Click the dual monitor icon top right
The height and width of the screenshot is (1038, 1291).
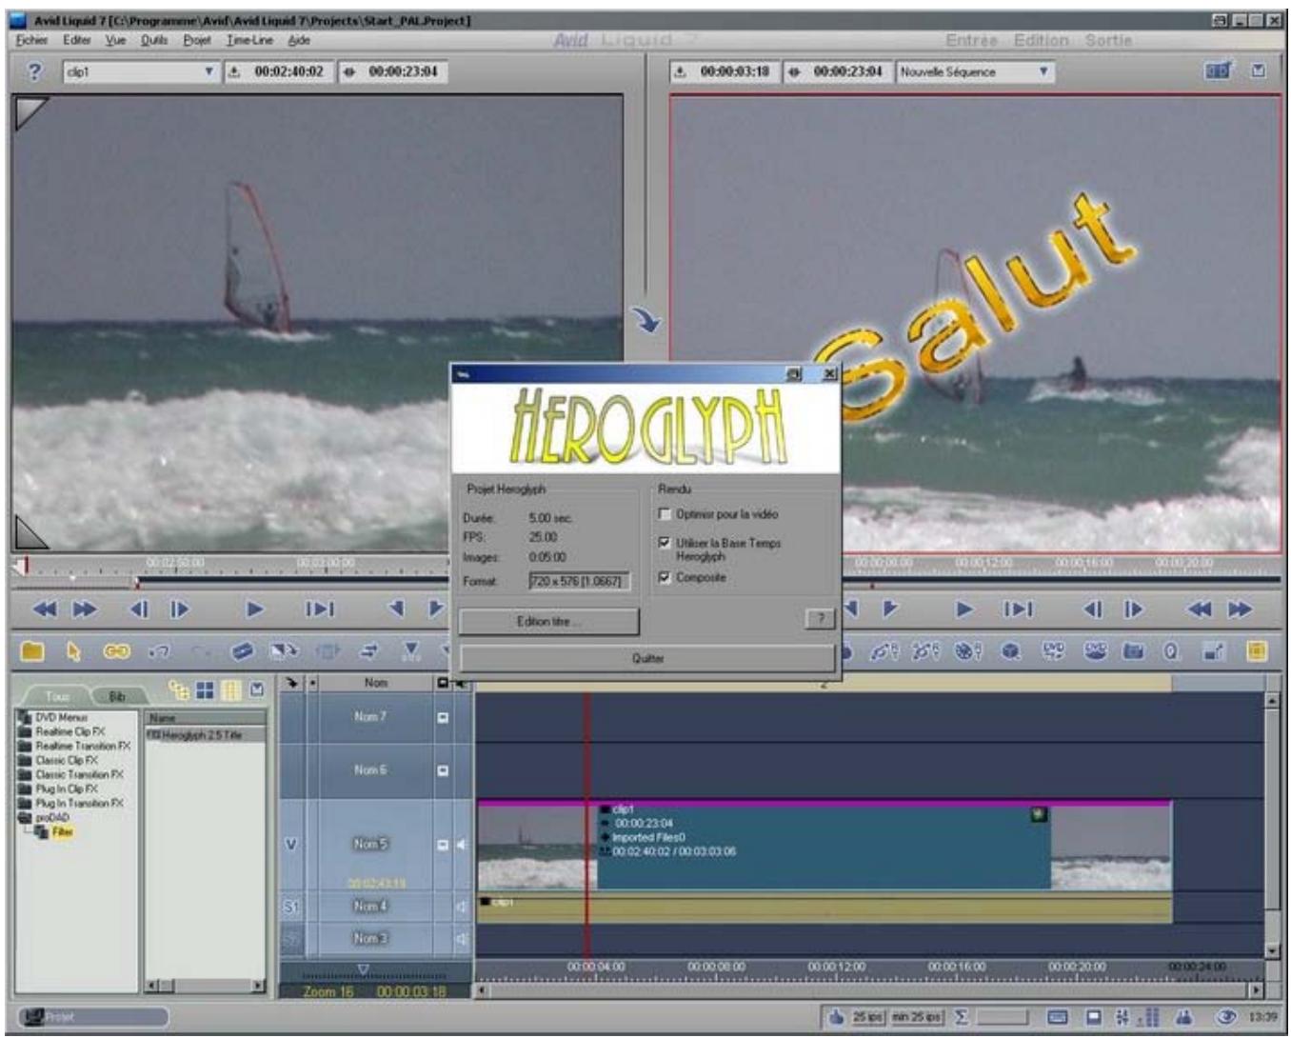pyautogui.click(x=1218, y=70)
